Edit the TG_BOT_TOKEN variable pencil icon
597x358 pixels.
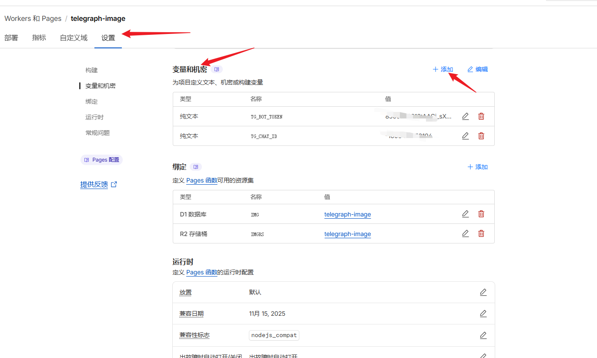click(x=465, y=116)
